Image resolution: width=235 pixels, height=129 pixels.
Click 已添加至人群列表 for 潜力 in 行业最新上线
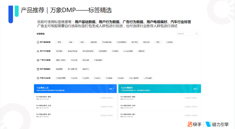107,116
